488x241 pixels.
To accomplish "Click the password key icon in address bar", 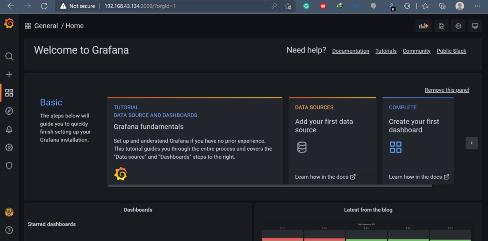I will [x=274, y=6].
